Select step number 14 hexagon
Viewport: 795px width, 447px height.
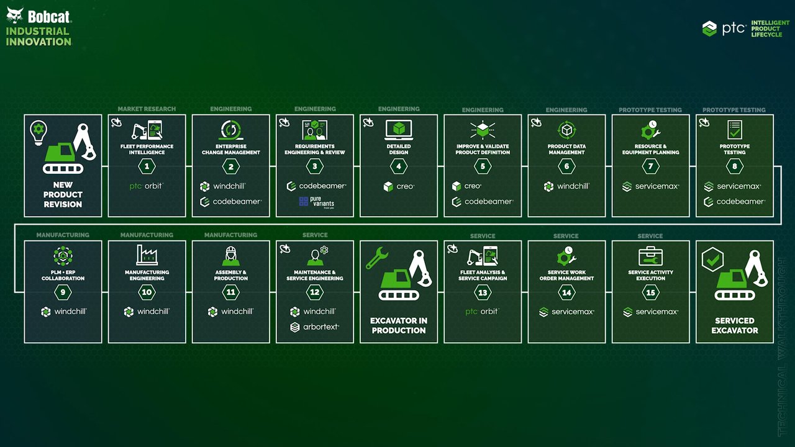tap(566, 292)
